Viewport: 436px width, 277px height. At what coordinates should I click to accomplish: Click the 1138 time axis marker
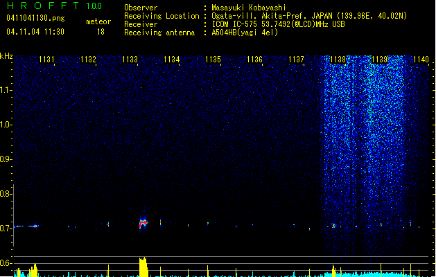pyautogui.click(x=338, y=60)
